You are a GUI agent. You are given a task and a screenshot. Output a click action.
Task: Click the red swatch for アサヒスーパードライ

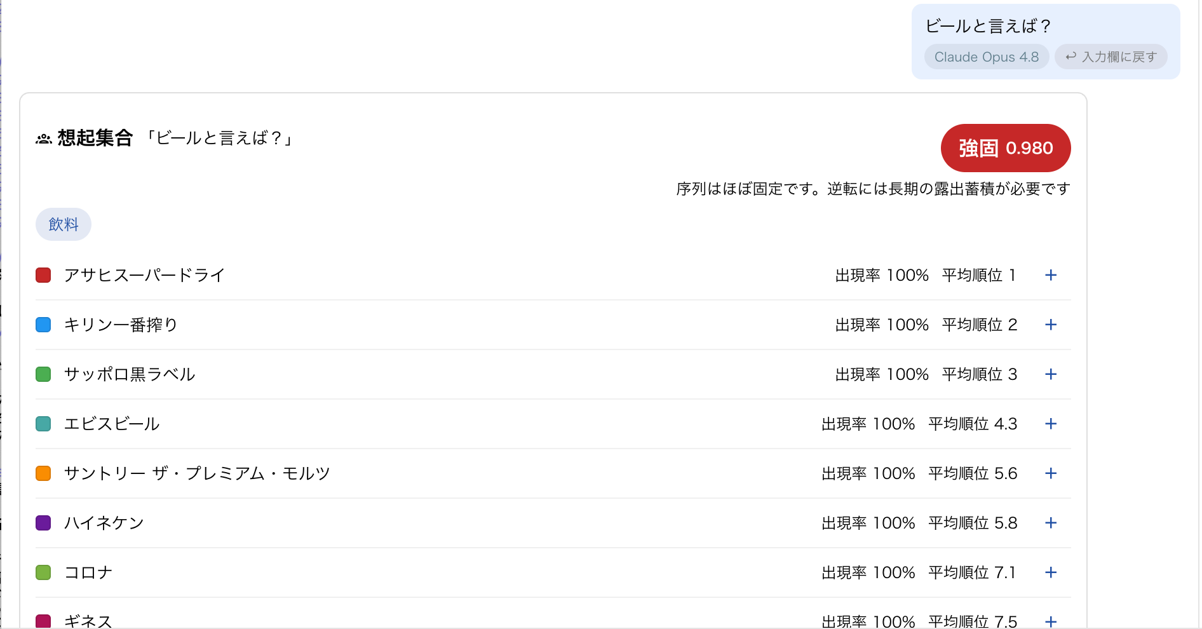pyautogui.click(x=43, y=275)
